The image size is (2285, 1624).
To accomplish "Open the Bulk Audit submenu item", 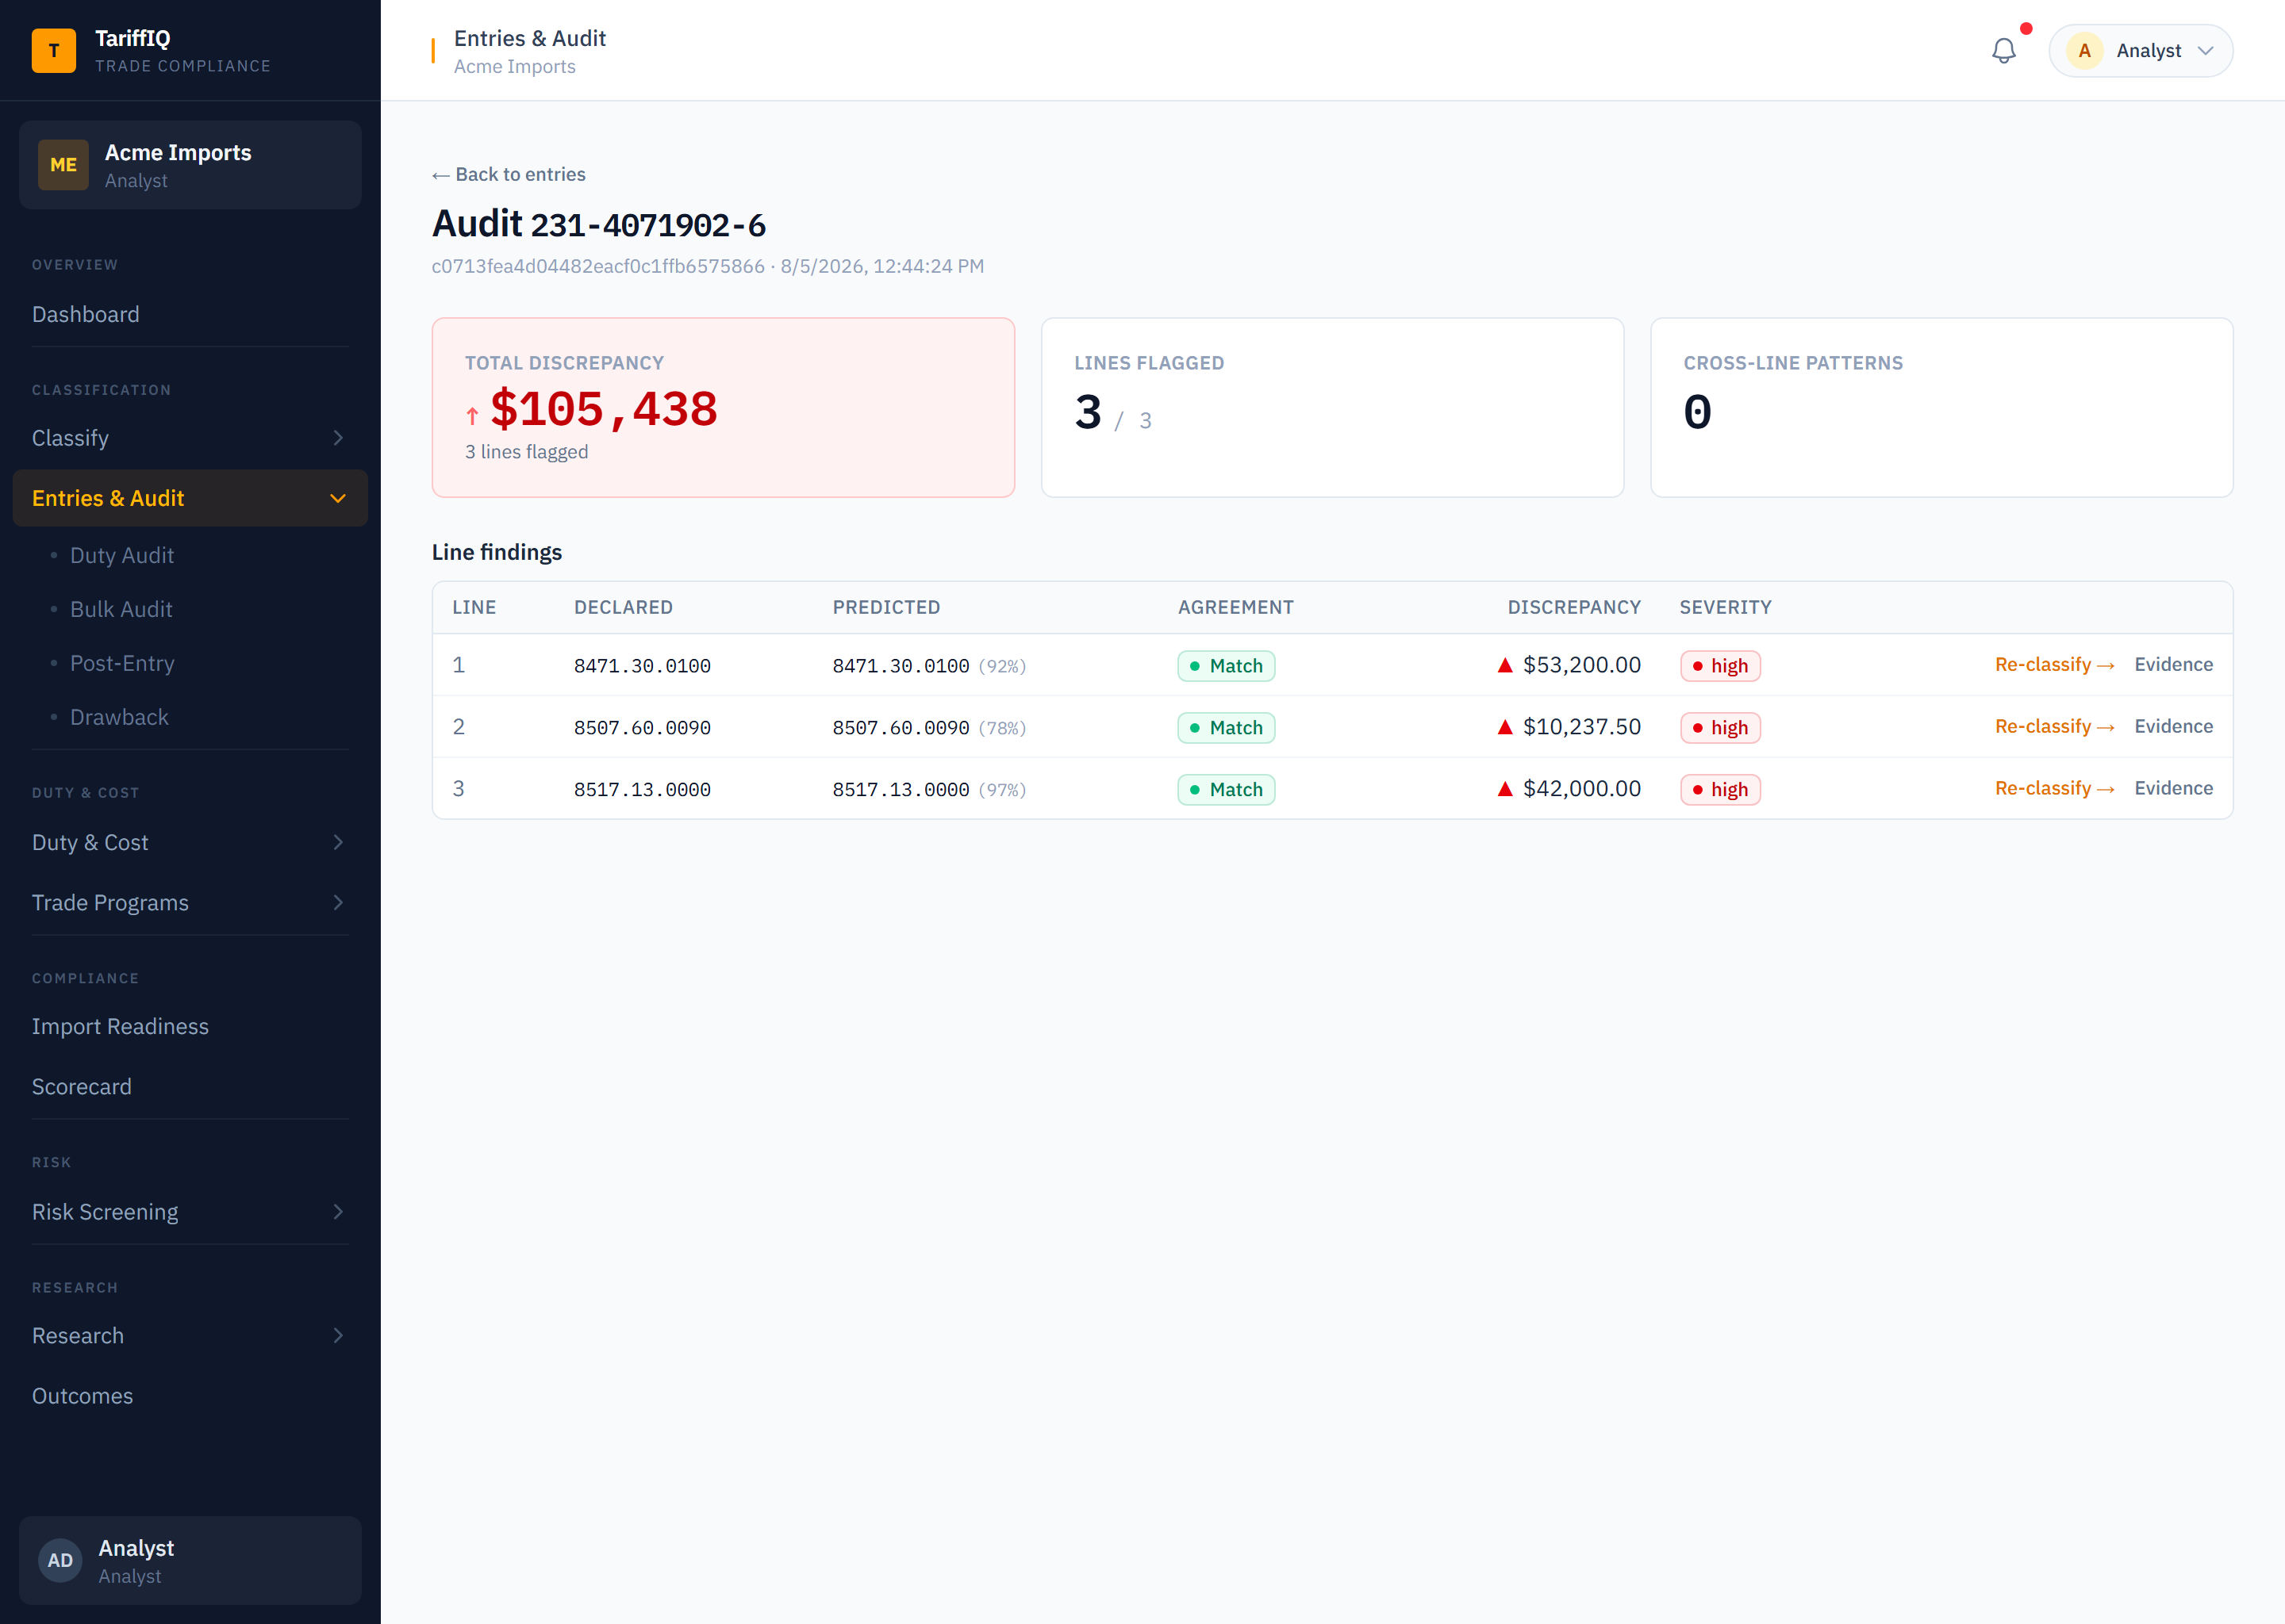I will pos(121,610).
